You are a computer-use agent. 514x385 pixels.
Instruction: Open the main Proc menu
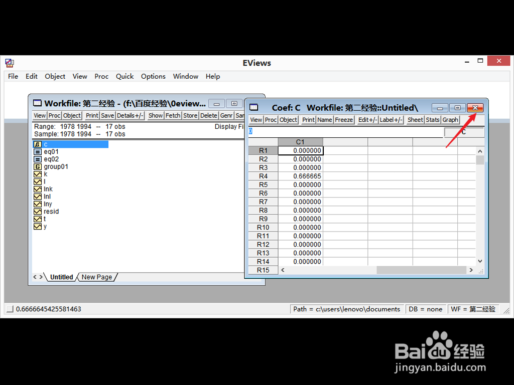[x=101, y=76]
